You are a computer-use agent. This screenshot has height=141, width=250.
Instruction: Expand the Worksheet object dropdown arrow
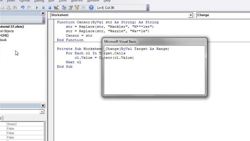coord(191,15)
